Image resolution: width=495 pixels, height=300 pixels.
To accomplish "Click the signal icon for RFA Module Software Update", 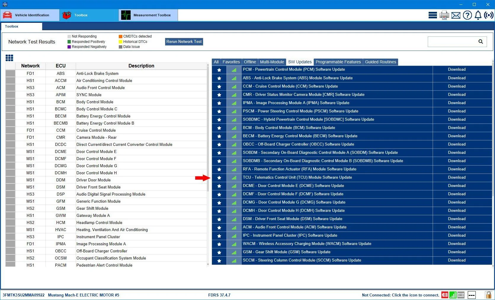I will pos(234,170).
